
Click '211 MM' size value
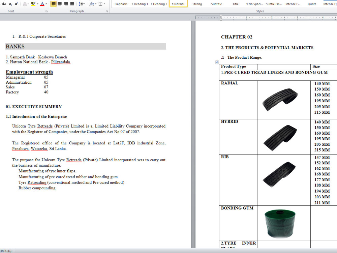point(322,203)
